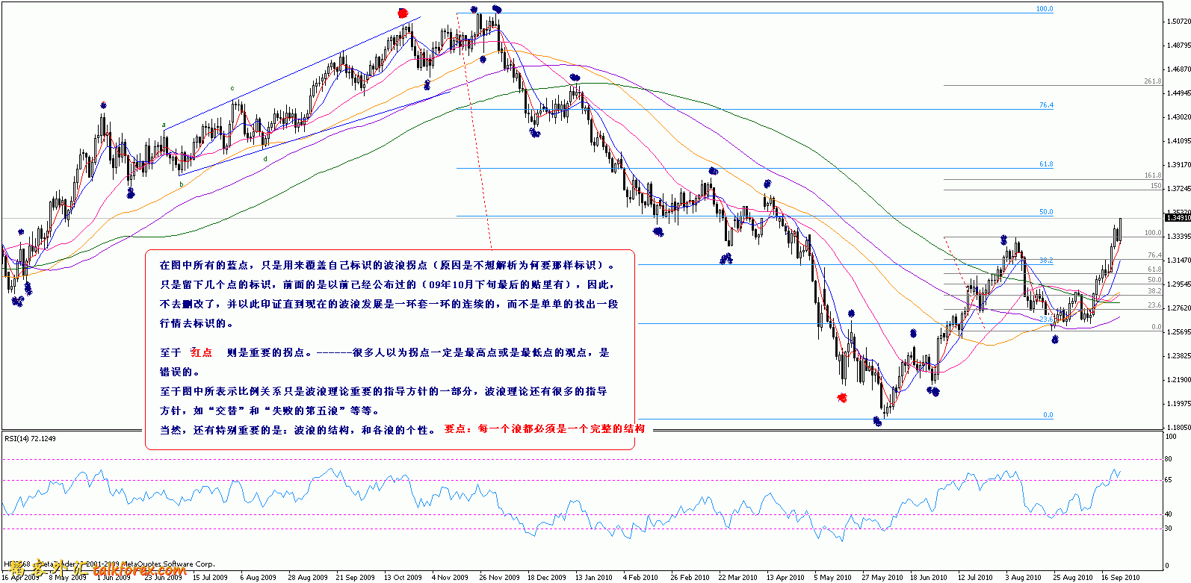Click the 22 Mar 2010 date label
1191x583 pixels.
point(738,577)
